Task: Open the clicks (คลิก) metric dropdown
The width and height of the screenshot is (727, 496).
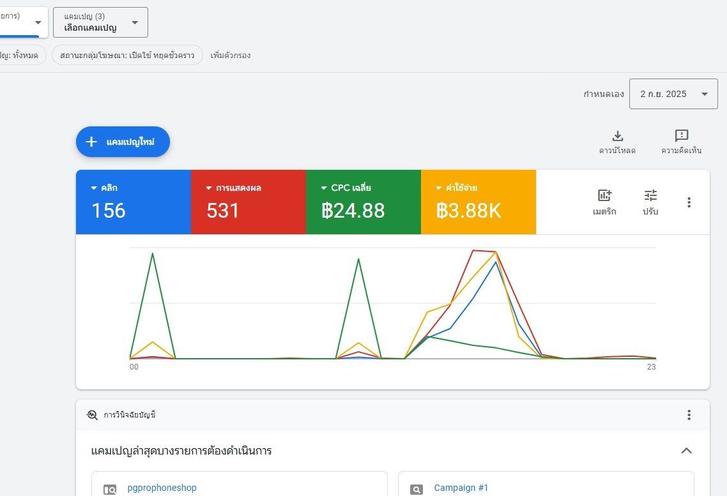Action: click(x=104, y=188)
